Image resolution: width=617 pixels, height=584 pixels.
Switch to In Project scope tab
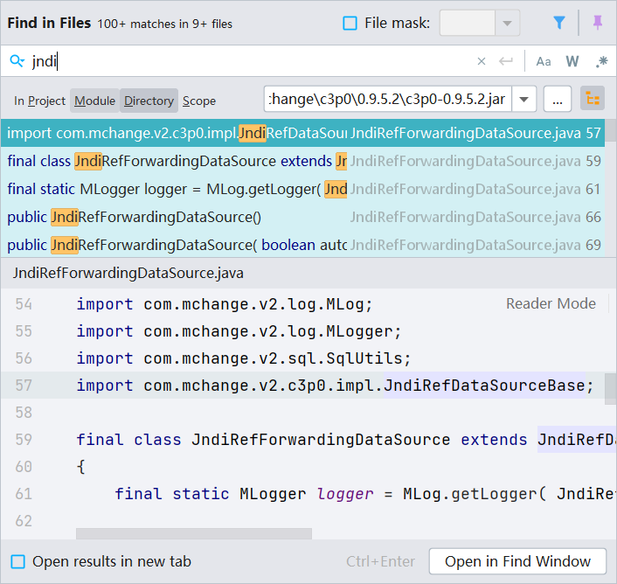click(40, 101)
